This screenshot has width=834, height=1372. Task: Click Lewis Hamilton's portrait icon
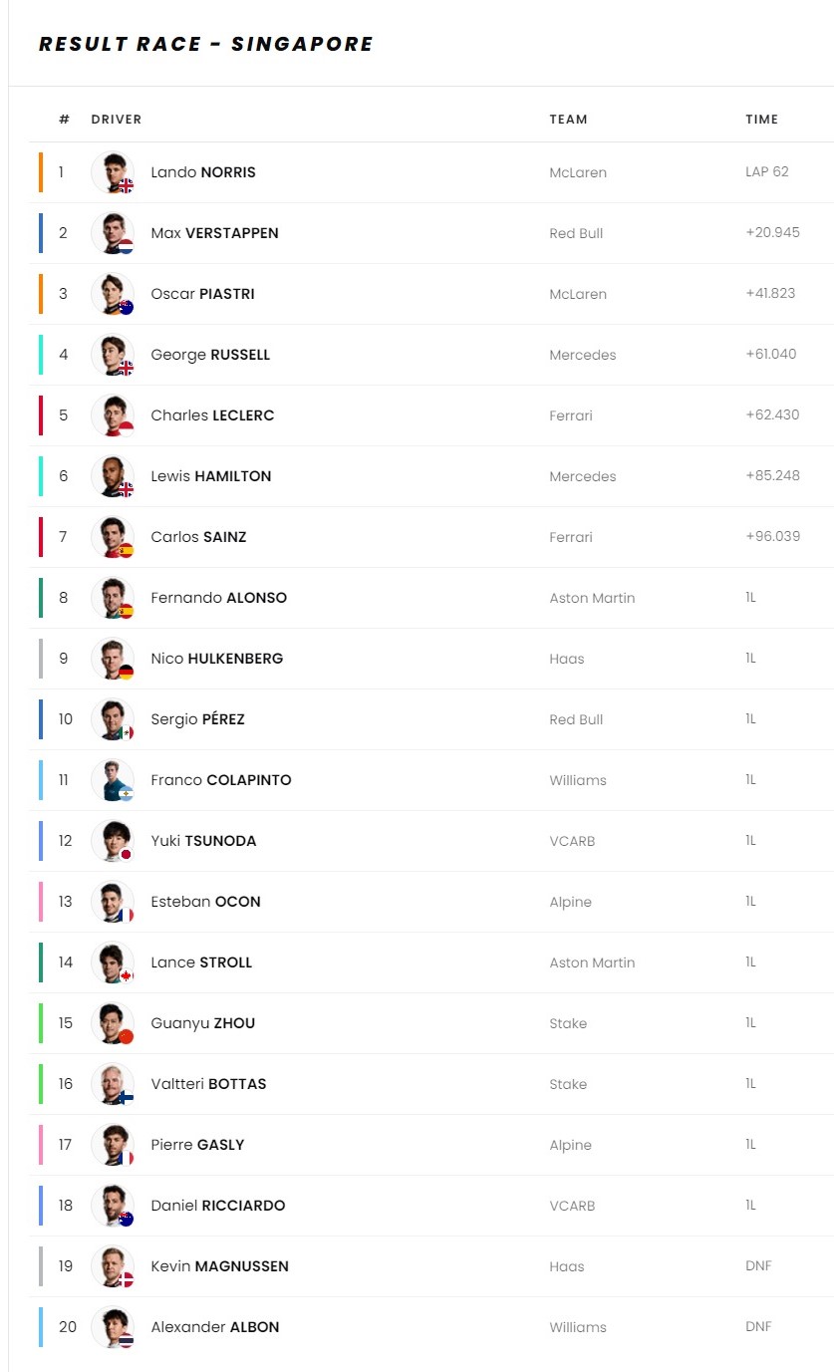(112, 476)
